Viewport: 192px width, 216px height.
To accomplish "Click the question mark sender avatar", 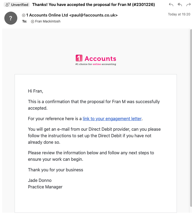I will (11, 18).
